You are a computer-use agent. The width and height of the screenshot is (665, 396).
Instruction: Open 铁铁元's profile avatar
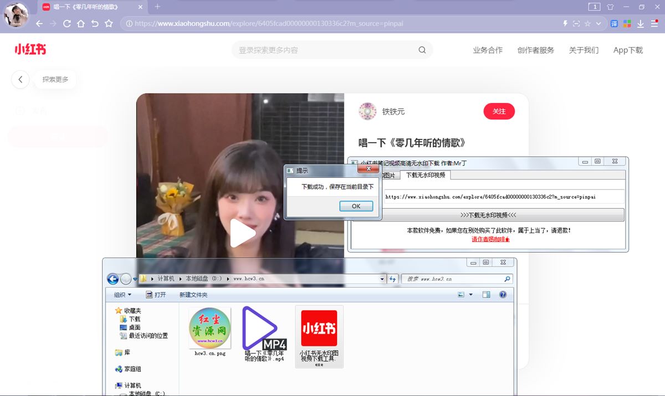click(x=367, y=111)
